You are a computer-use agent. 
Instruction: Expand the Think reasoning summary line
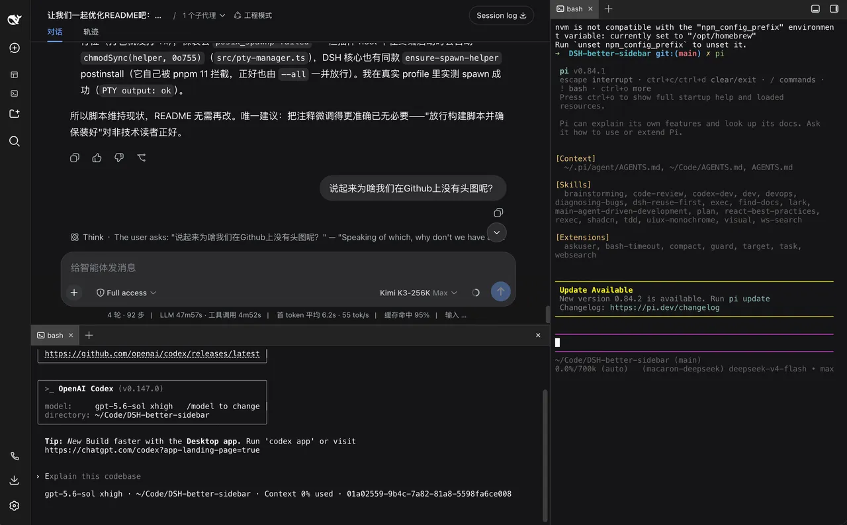[x=288, y=237]
